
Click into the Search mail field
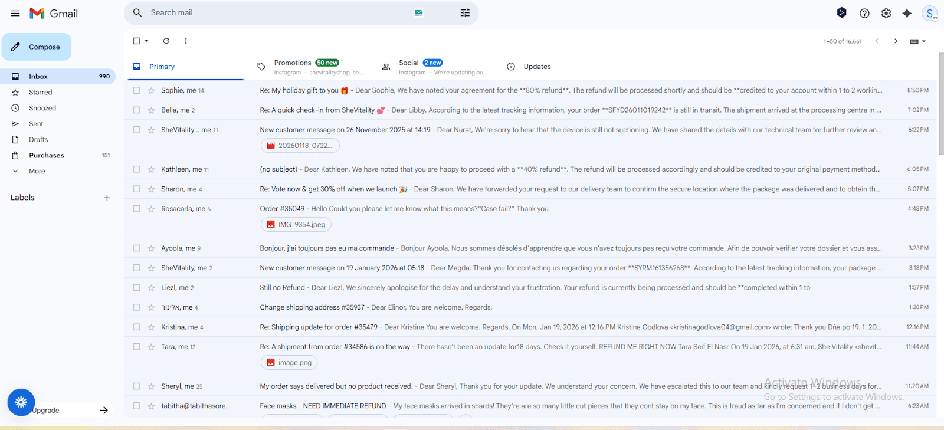277,13
